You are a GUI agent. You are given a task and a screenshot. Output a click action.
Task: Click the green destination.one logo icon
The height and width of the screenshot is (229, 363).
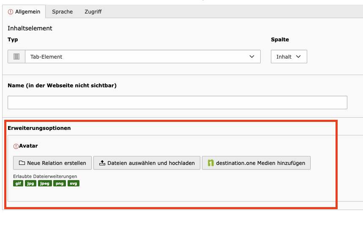point(211,163)
